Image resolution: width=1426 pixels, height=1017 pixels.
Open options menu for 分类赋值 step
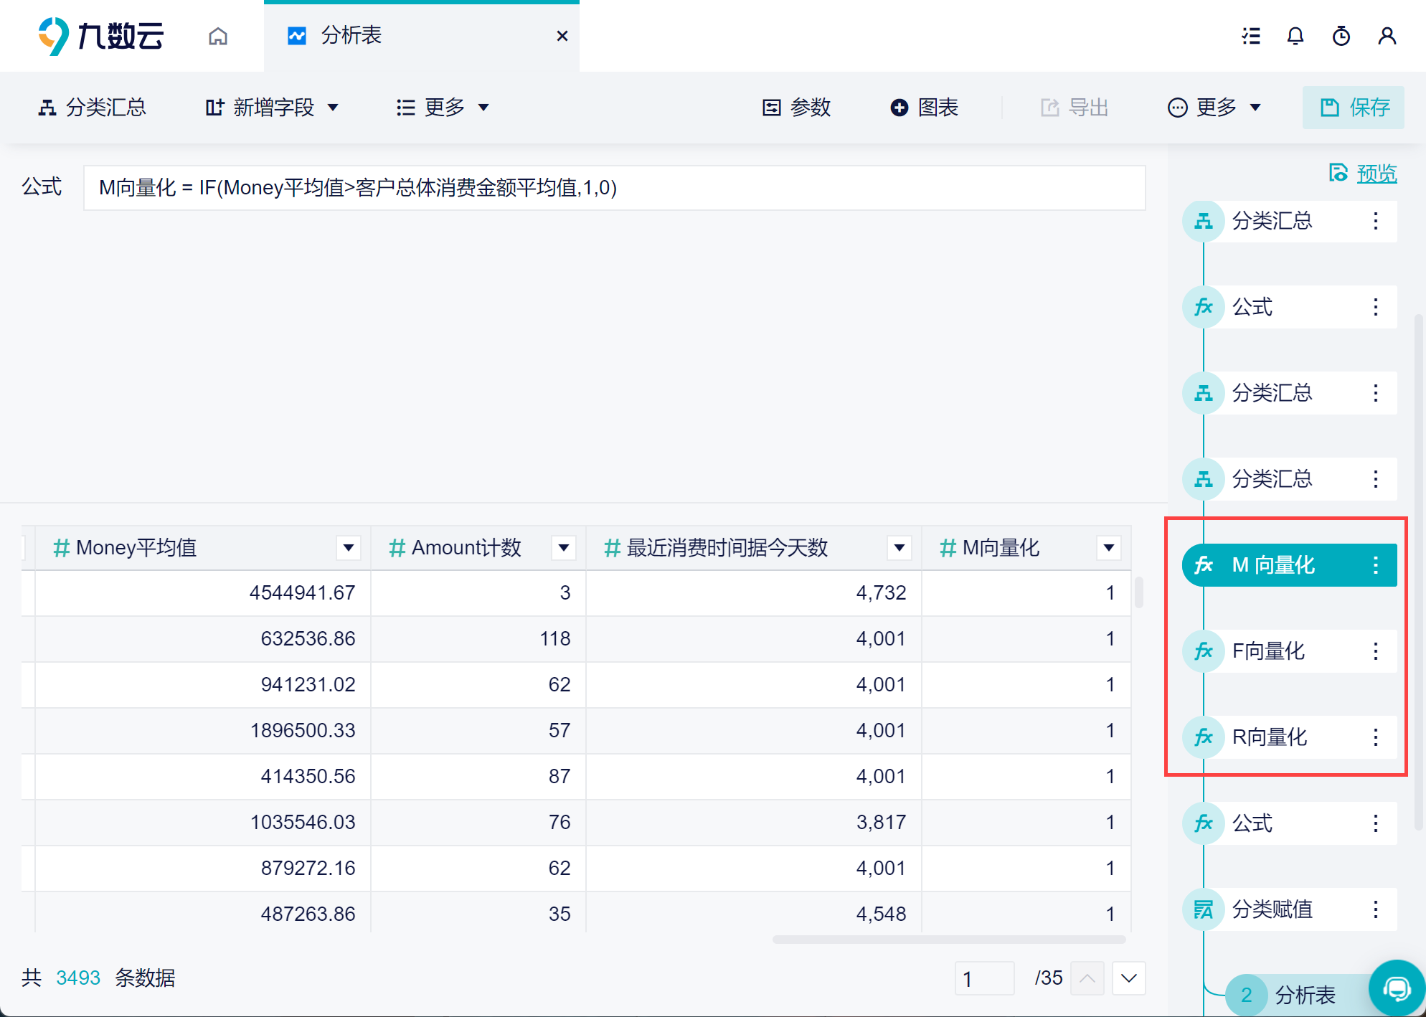(1375, 909)
